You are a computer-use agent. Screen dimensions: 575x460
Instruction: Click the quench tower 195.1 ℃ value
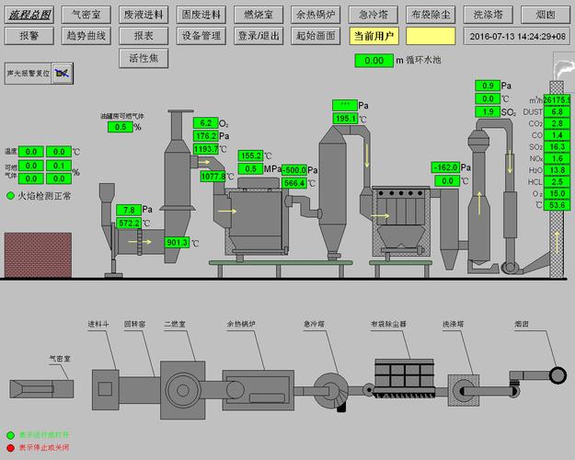click(x=345, y=119)
